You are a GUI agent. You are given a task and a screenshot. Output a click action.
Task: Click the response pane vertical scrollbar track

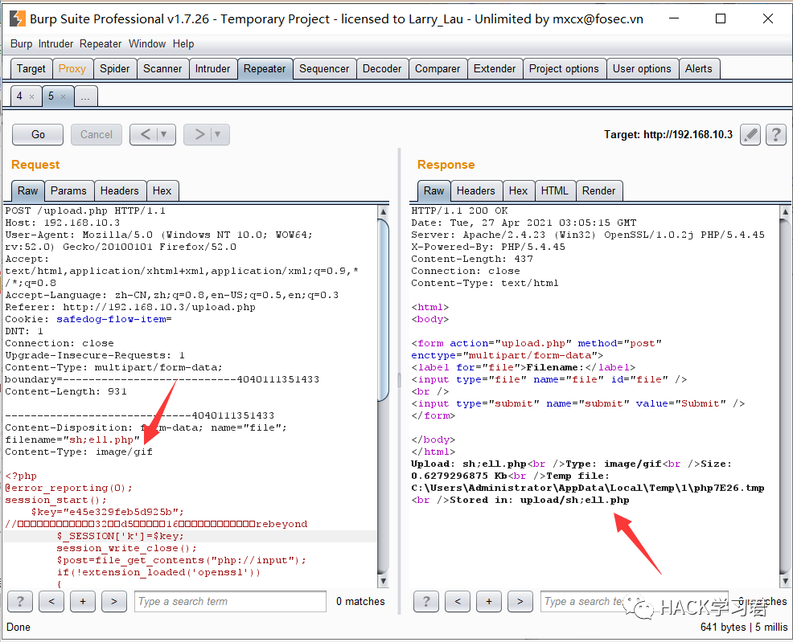point(785,397)
